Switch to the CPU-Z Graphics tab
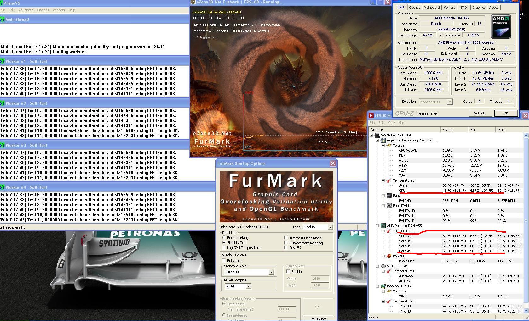This screenshot has height=321, width=529. (x=479, y=8)
